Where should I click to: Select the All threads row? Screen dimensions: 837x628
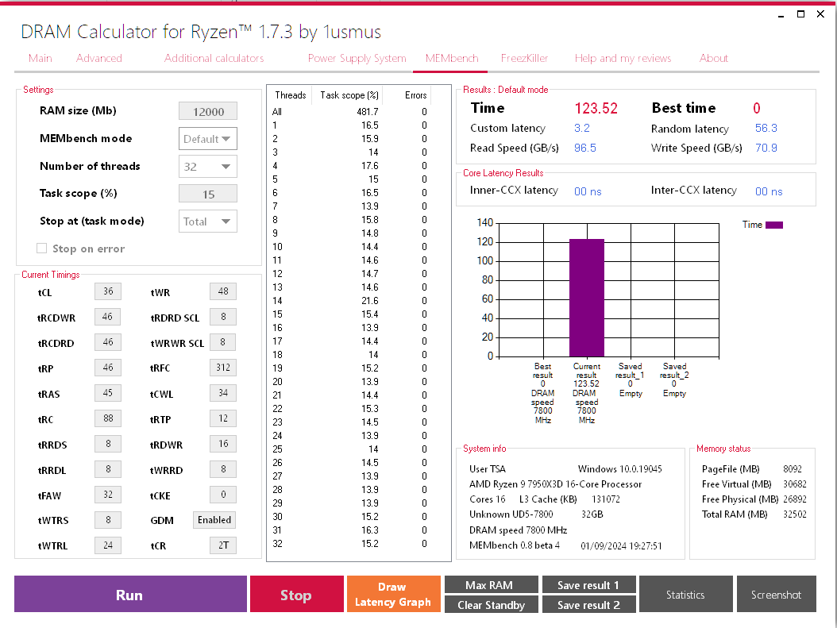pyautogui.click(x=349, y=111)
